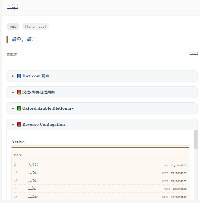
Task: Click the 避免，避开 definition text
Action: coord(24,39)
